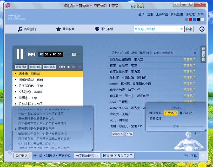Click the title bar up-arrow button

[176, 5]
